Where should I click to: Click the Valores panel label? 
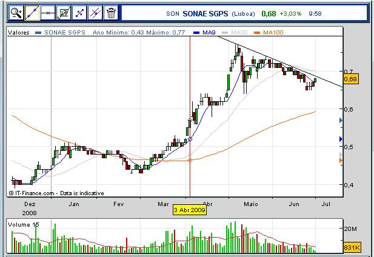pyautogui.click(x=19, y=32)
